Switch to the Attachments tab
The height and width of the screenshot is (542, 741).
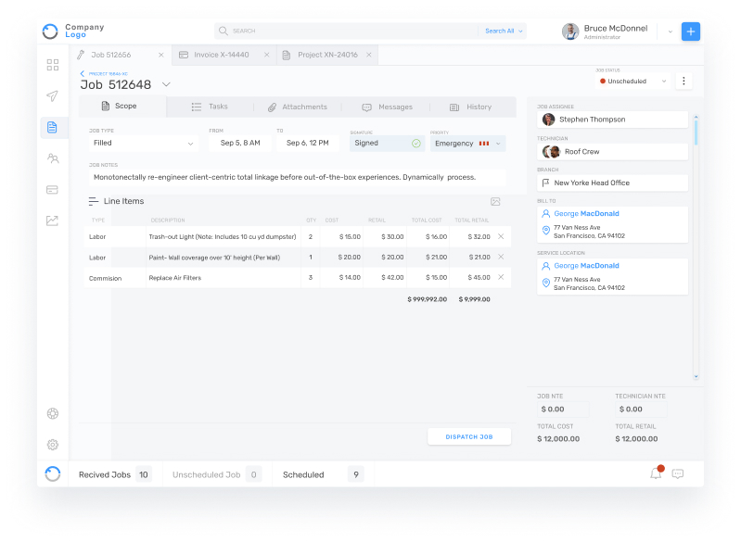297,107
